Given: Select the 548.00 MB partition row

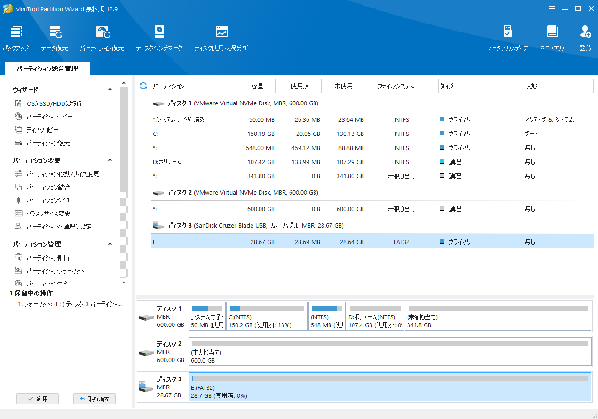Looking at the screenshot, I should pos(372,148).
